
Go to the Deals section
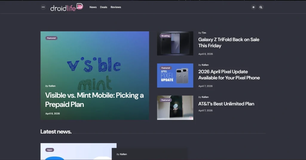click(104, 7)
